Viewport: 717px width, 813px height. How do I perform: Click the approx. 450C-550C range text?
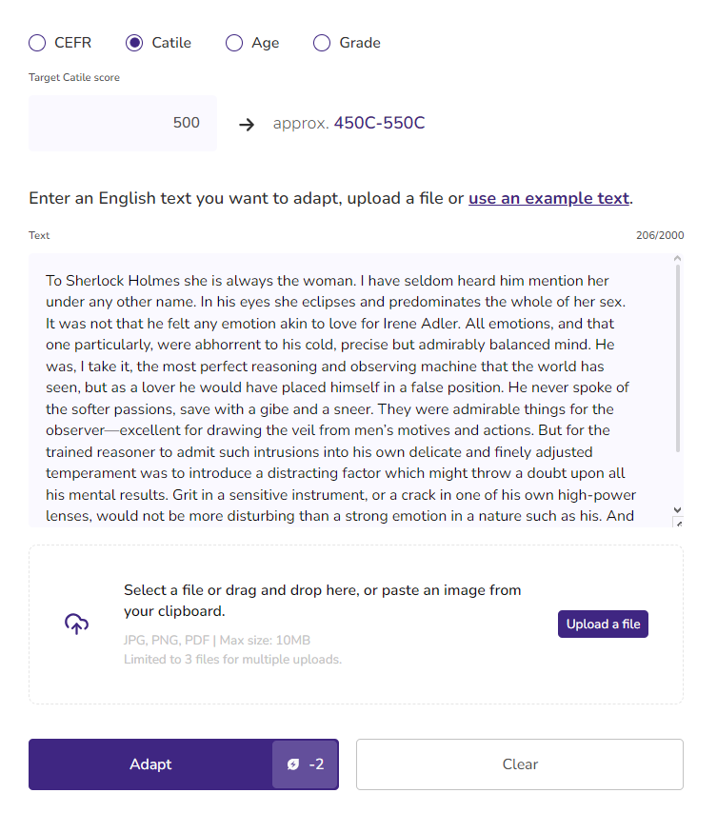click(349, 124)
